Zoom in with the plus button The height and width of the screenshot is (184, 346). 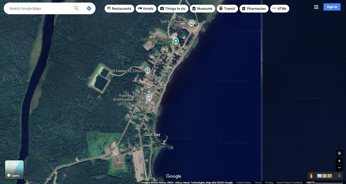339,161
